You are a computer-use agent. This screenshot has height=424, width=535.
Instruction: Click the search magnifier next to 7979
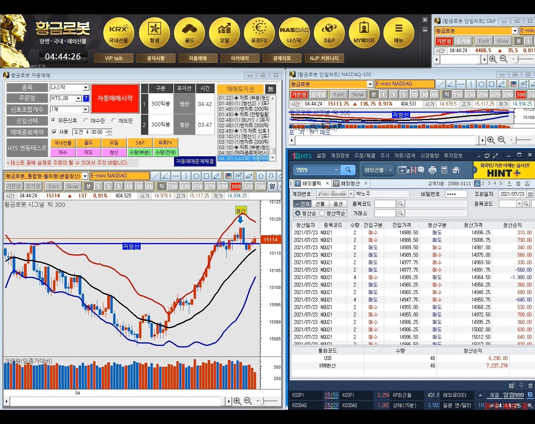348,170
